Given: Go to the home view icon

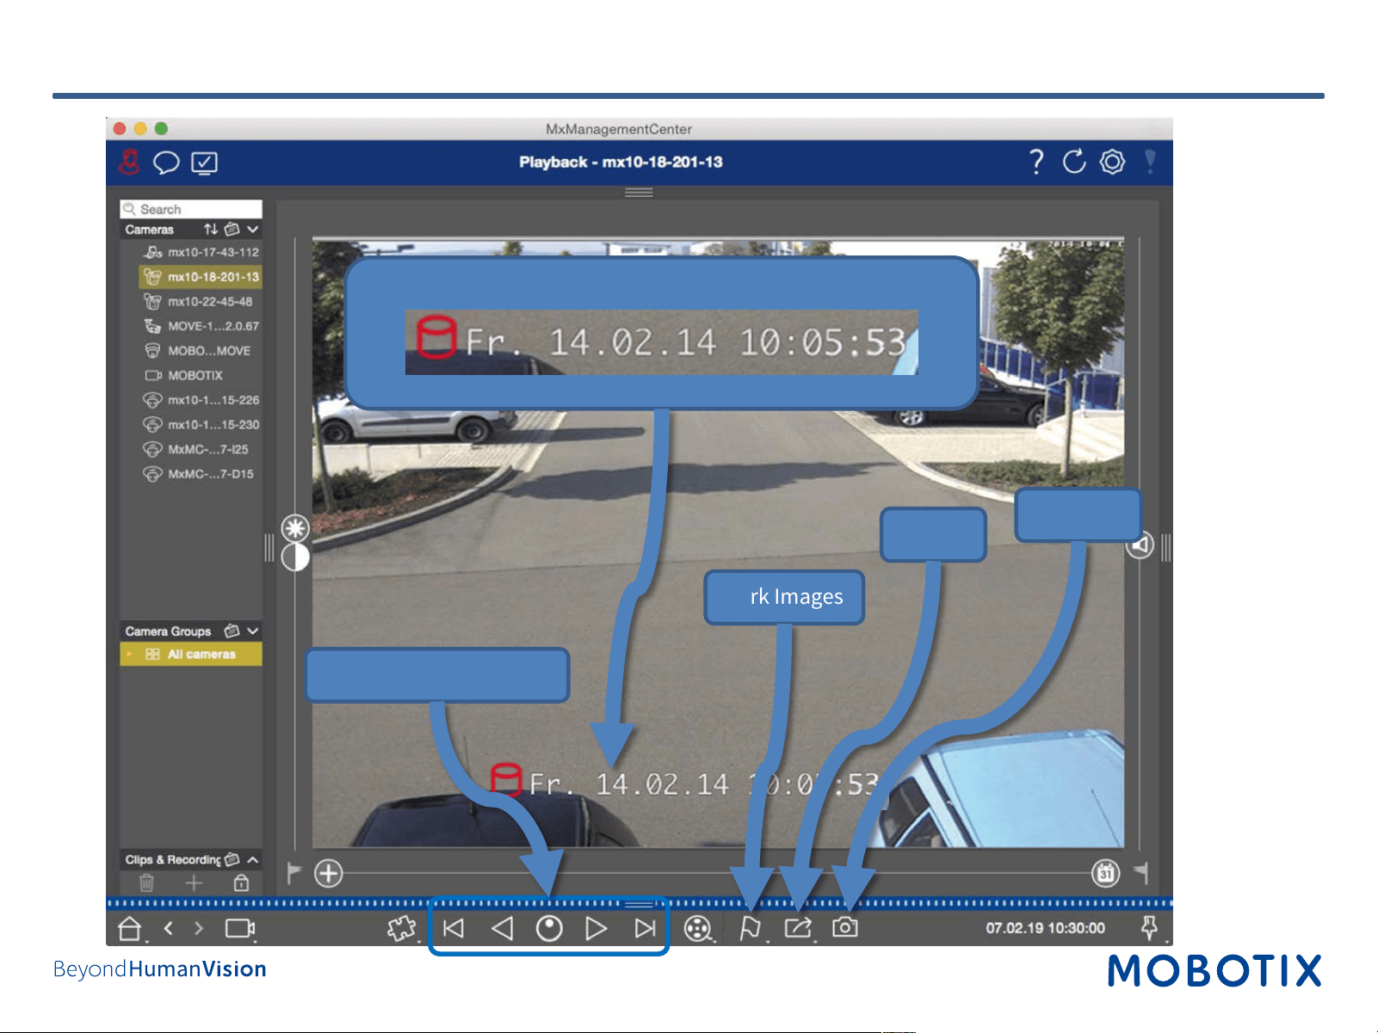Looking at the screenshot, I should (129, 929).
